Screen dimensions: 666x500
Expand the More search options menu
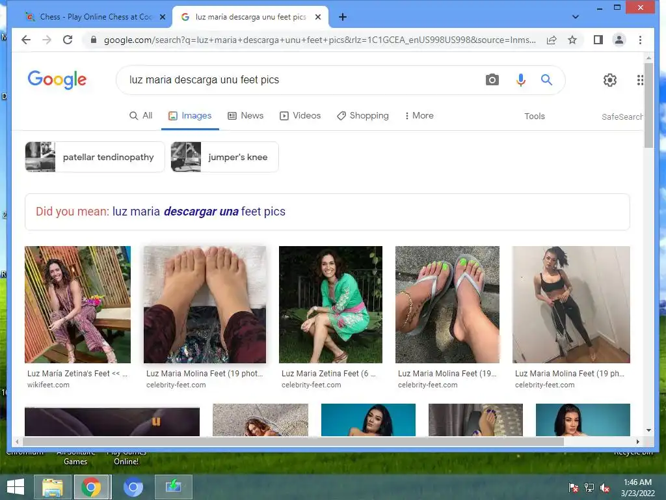[x=420, y=116]
